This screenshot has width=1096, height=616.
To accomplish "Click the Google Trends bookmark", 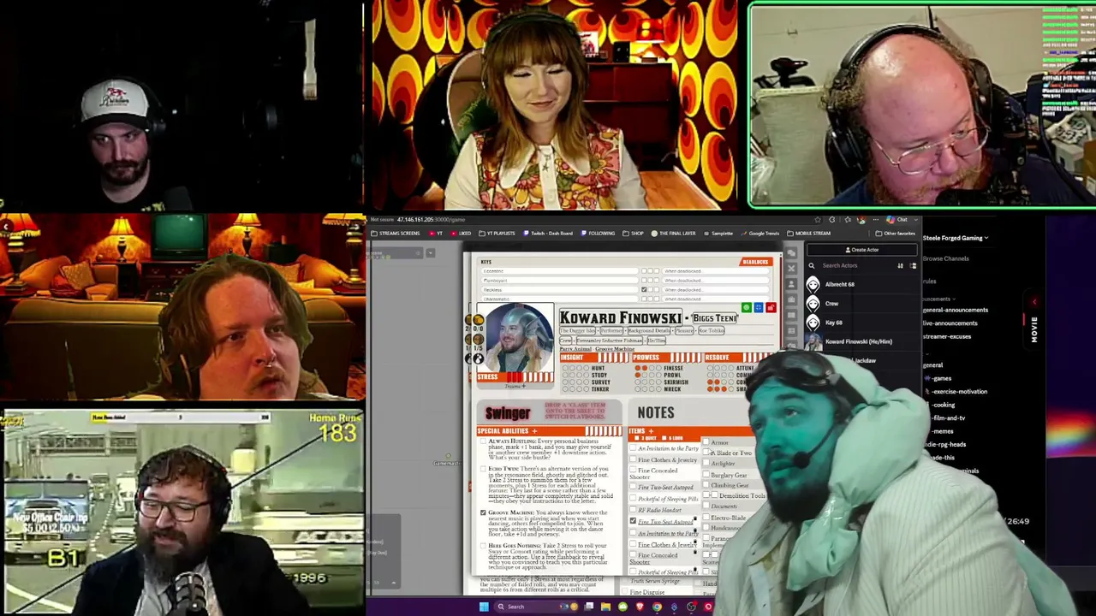I will 759,234.
